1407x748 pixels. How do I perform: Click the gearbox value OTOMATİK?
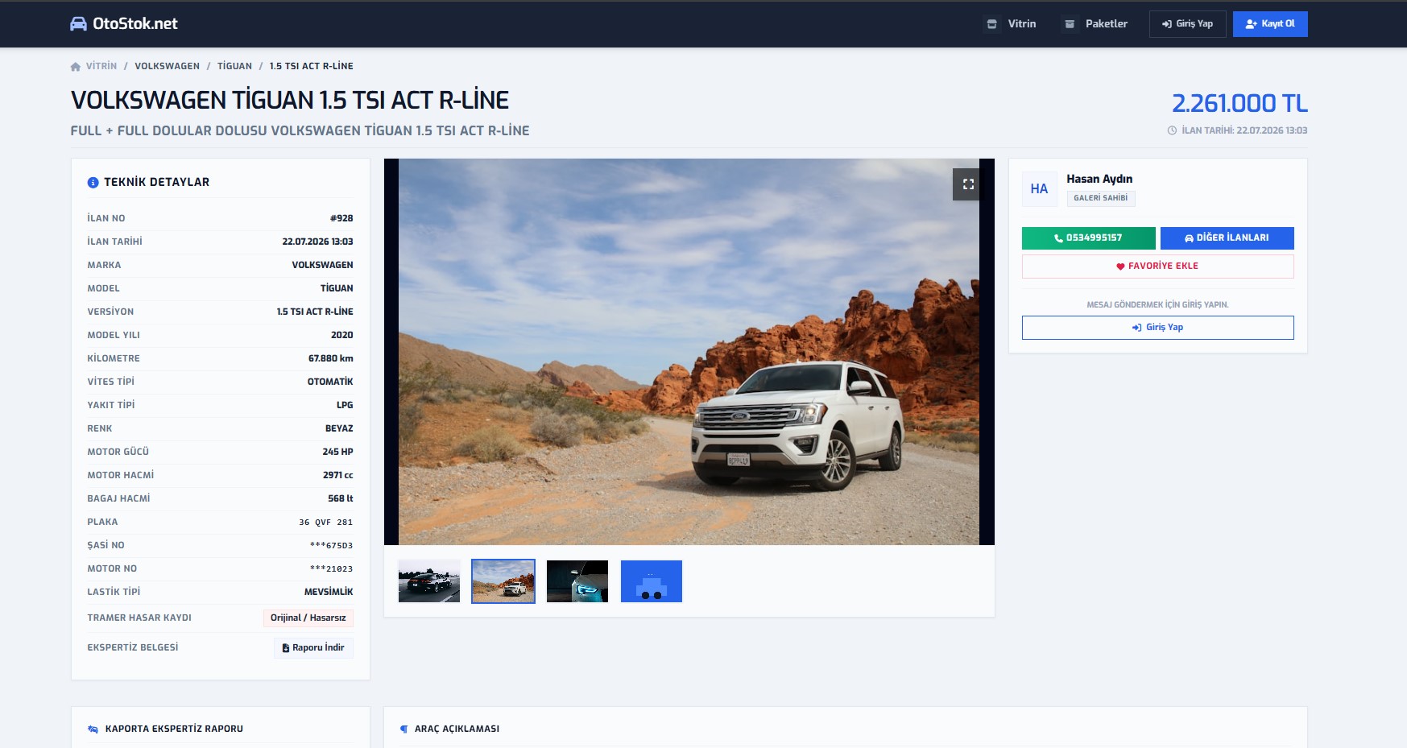(x=330, y=382)
